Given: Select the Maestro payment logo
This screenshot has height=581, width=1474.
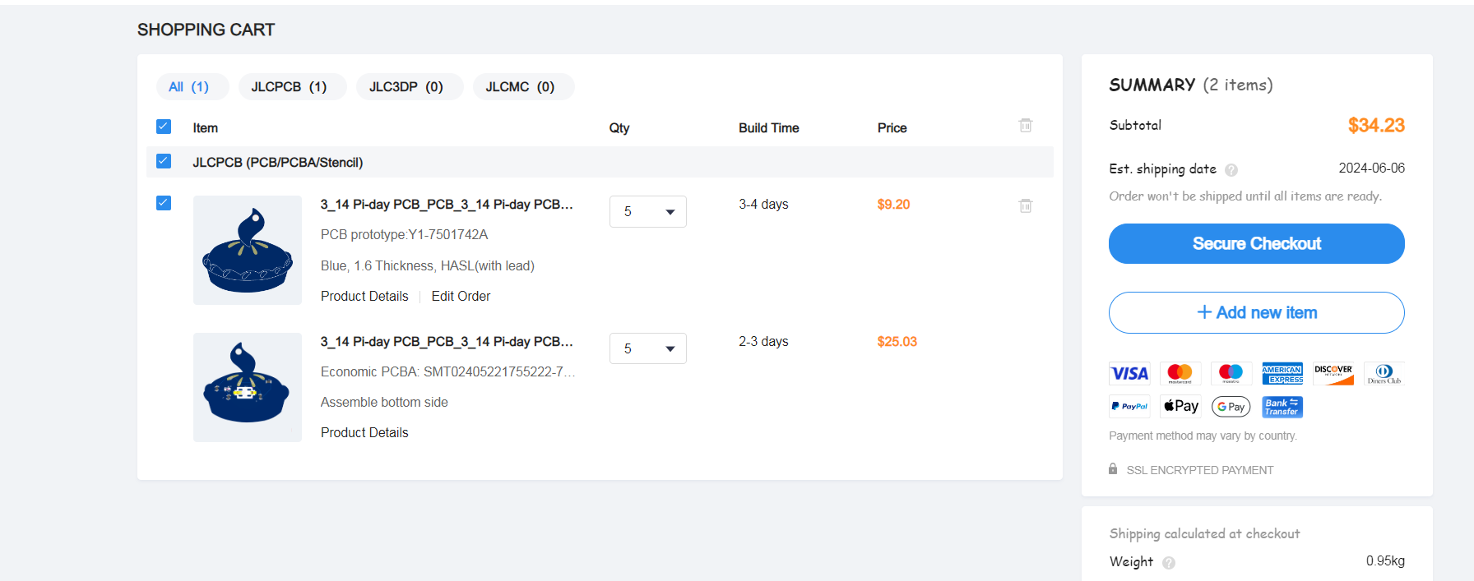Looking at the screenshot, I should coord(1231,374).
